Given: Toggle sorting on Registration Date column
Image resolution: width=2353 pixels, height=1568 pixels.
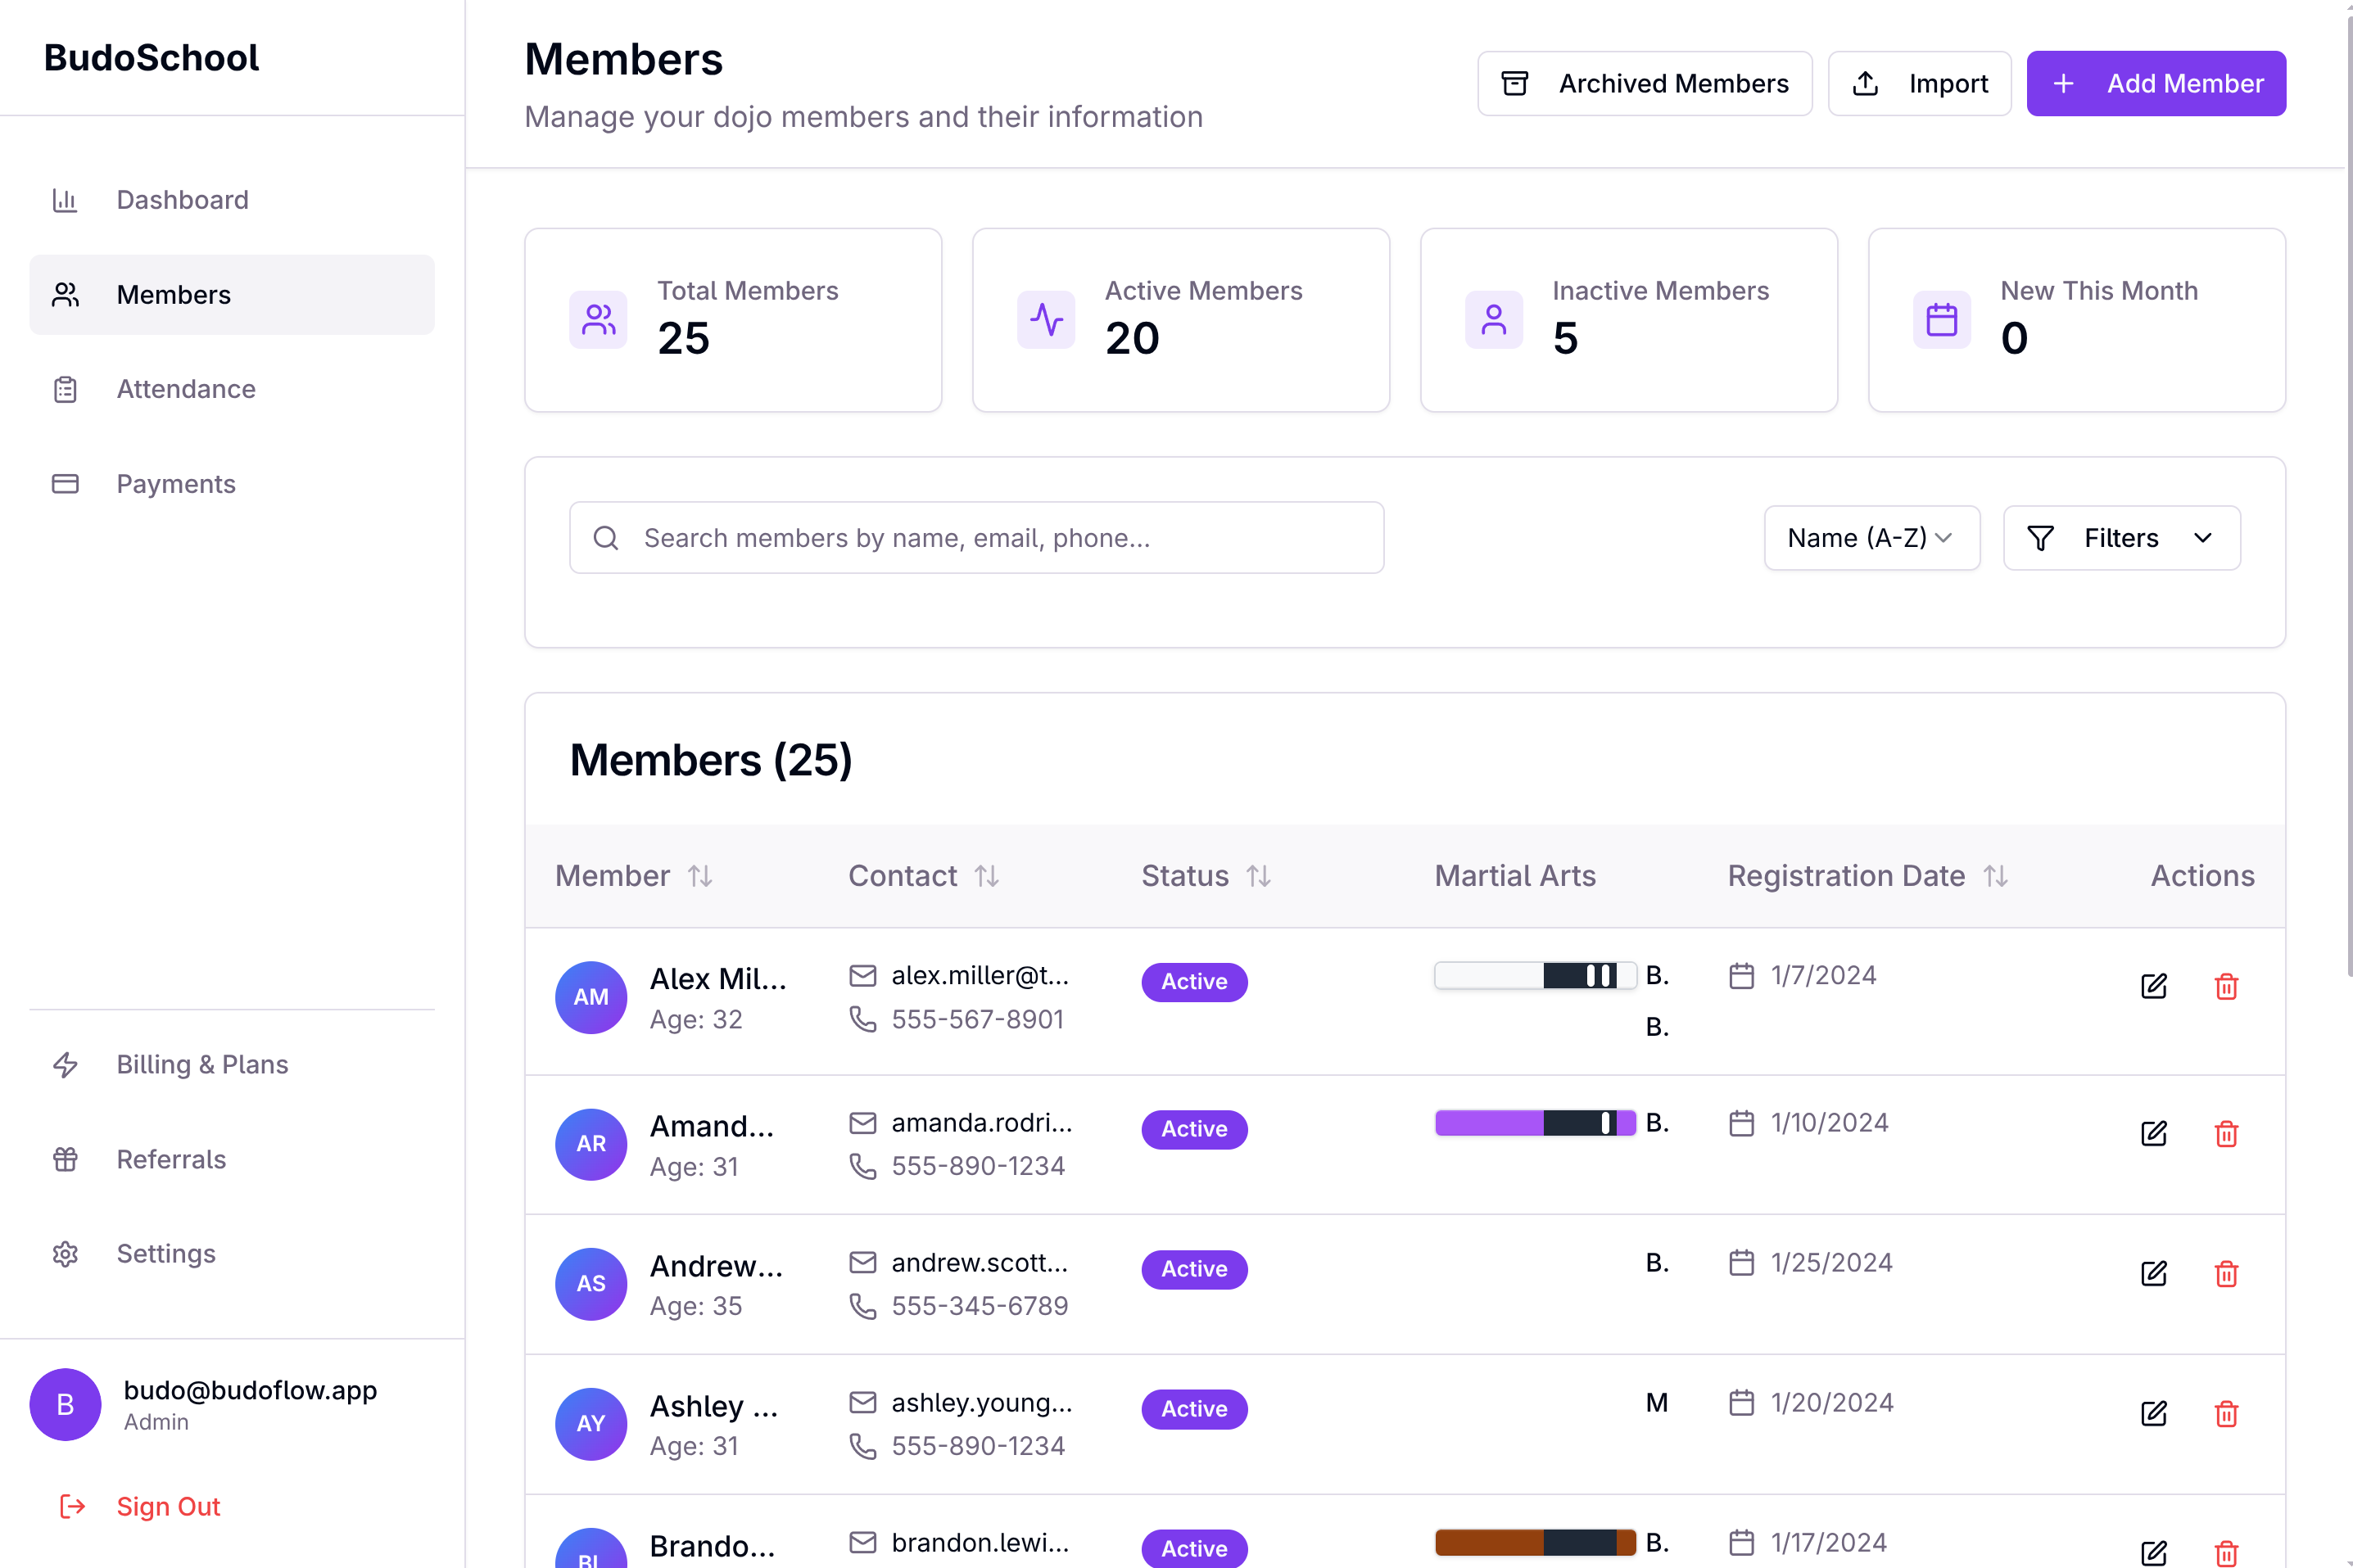Looking at the screenshot, I should tap(1996, 875).
